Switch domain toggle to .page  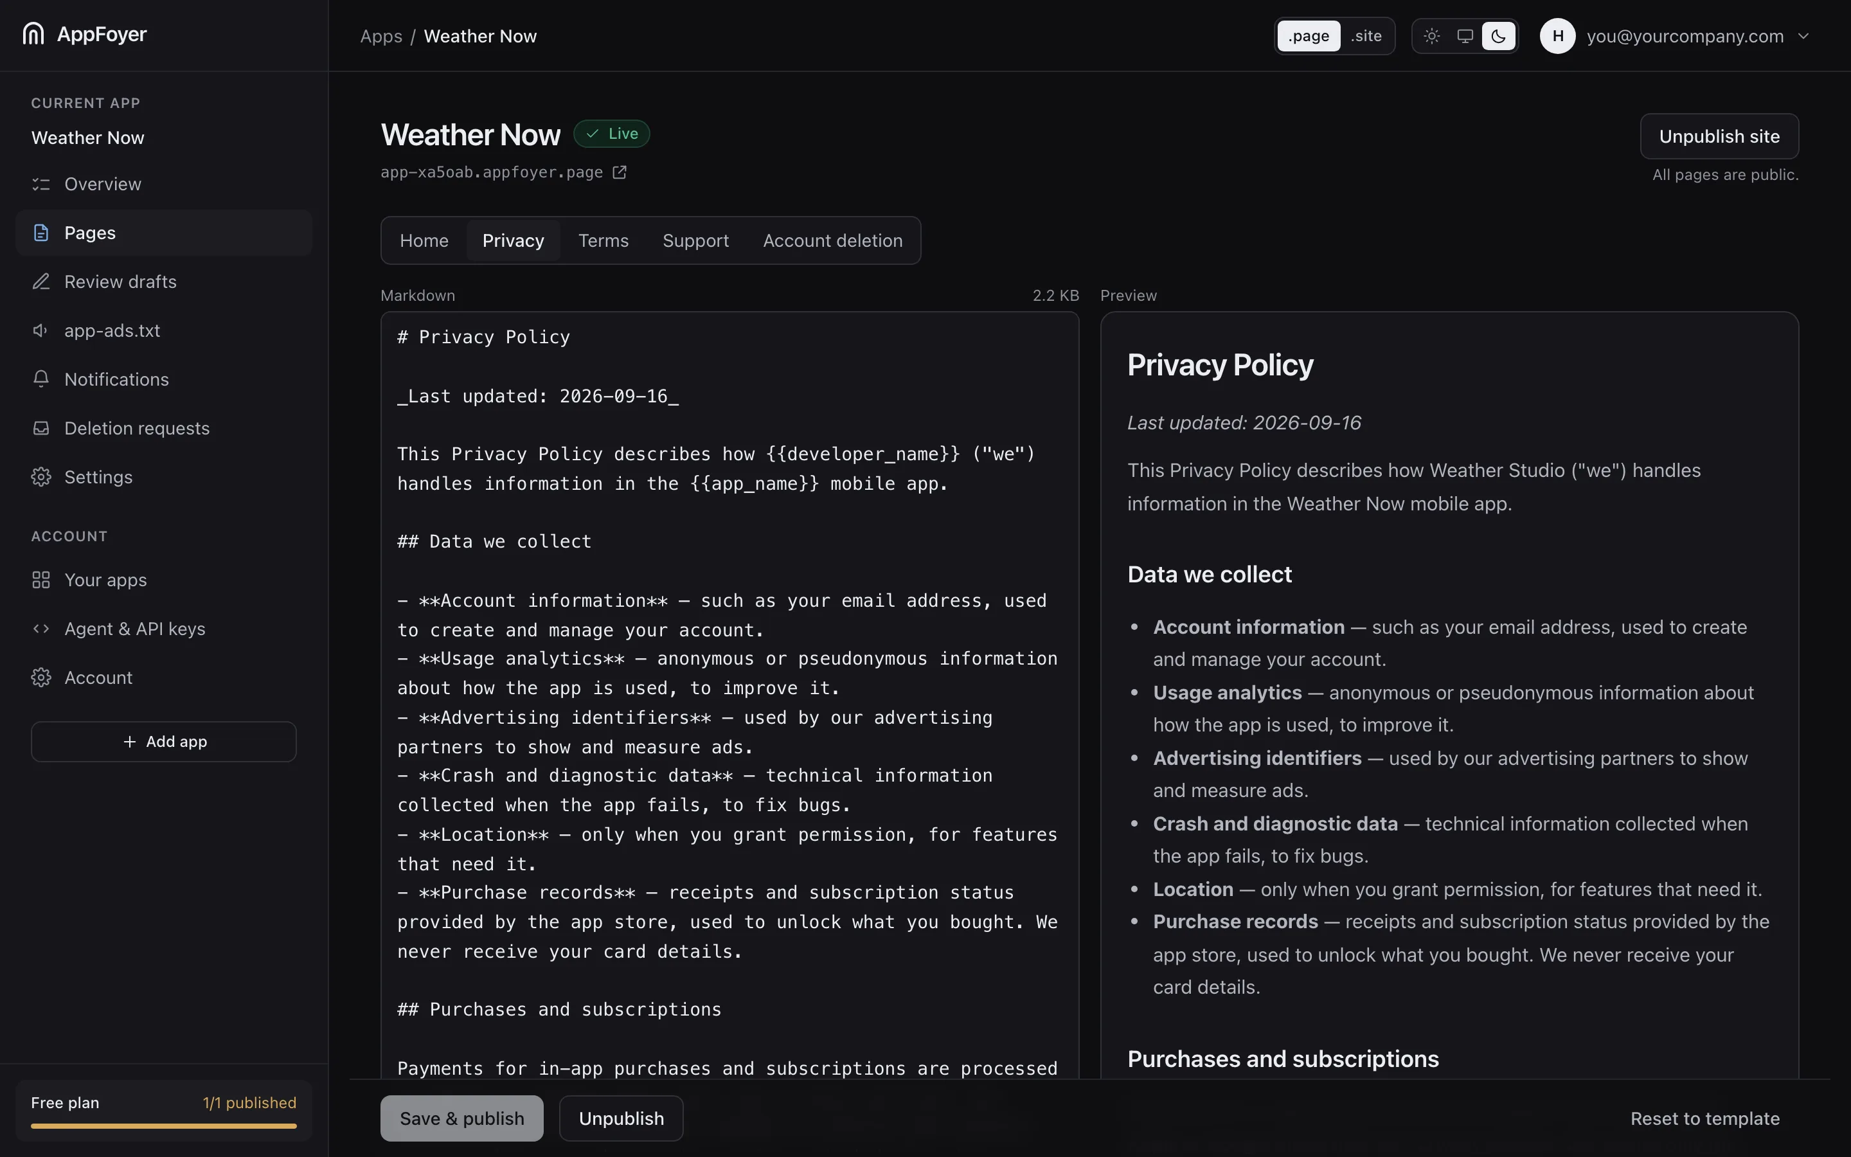1309,36
